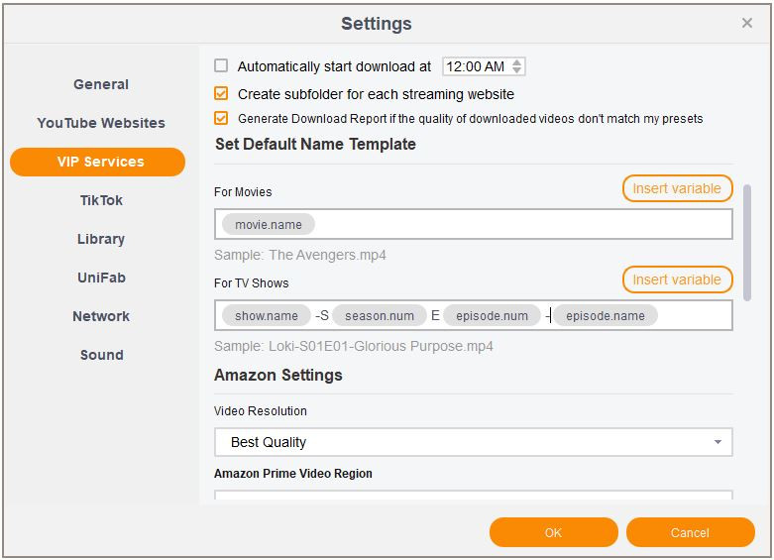Select the Network settings tab
This screenshot has height=560, width=774.
click(101, 316)
